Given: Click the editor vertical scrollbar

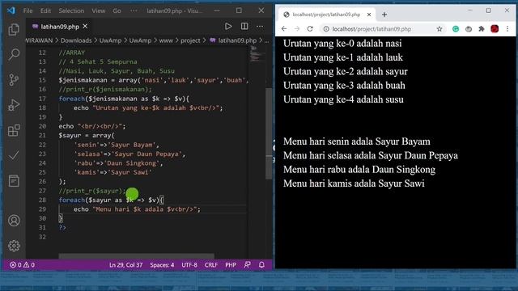Looking at the screenshot, I should pos(269,133).
